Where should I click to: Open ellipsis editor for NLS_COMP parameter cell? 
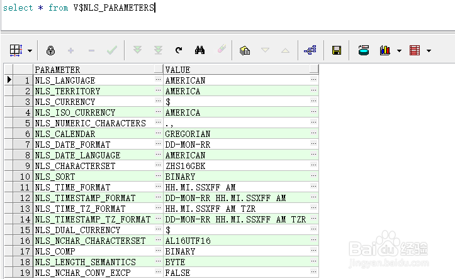[x=158, y=250]
